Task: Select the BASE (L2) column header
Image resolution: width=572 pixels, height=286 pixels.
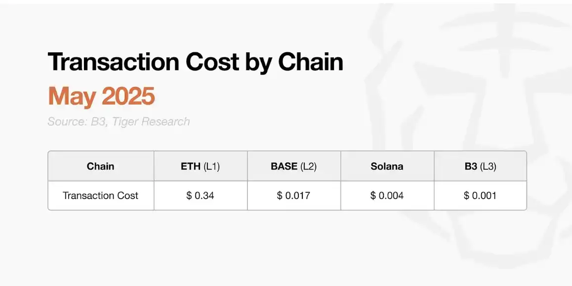Action: tap(293, 166)
